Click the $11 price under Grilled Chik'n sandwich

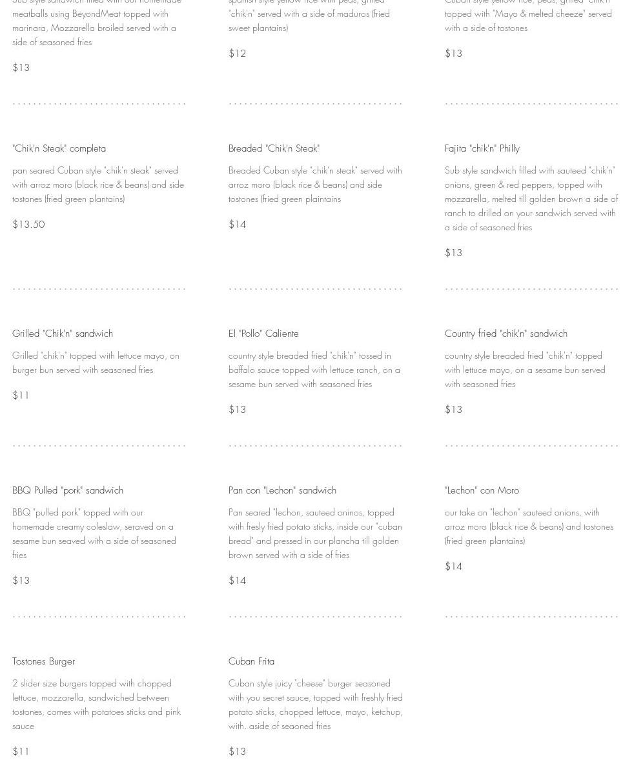[21, 396]
